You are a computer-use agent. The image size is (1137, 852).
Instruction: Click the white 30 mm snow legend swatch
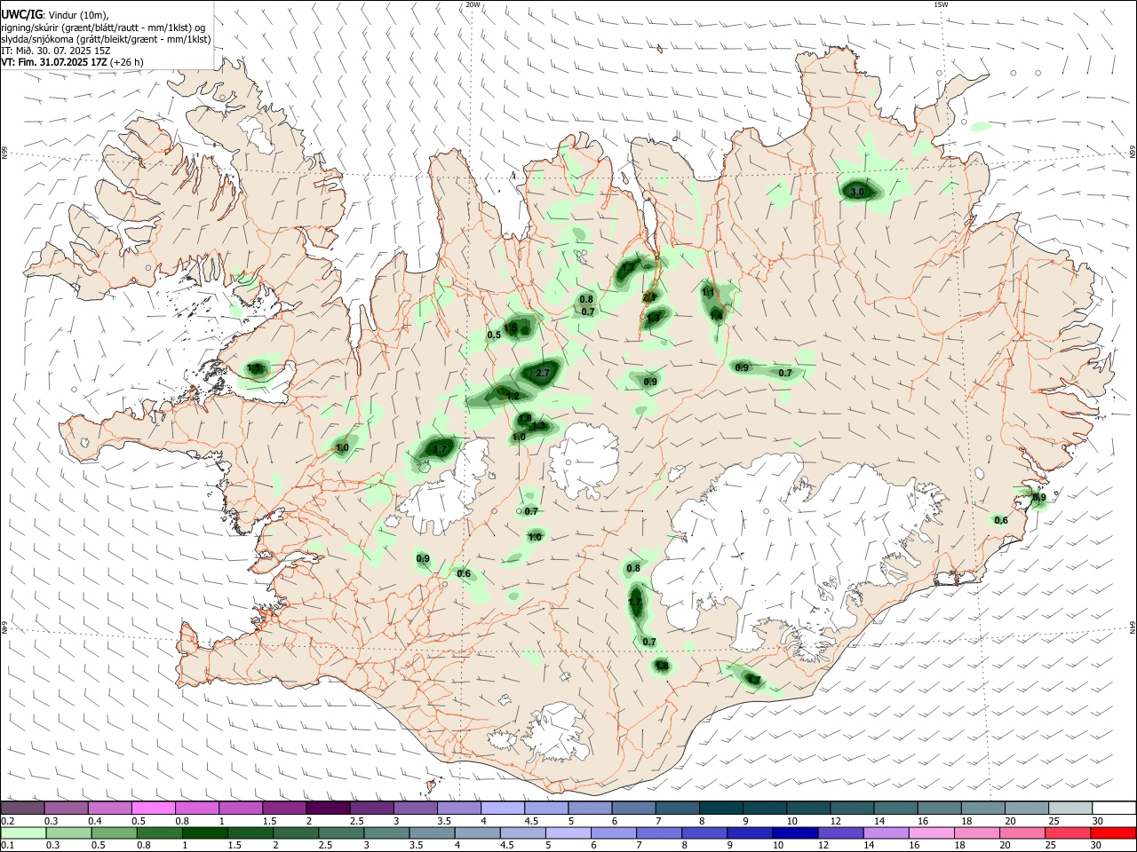click(1113, 809)
